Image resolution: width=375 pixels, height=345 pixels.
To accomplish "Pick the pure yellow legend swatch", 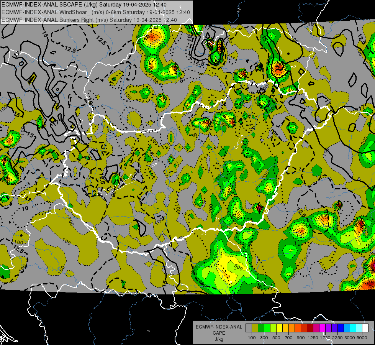I will pyautogui.click(x=279, y=328).
